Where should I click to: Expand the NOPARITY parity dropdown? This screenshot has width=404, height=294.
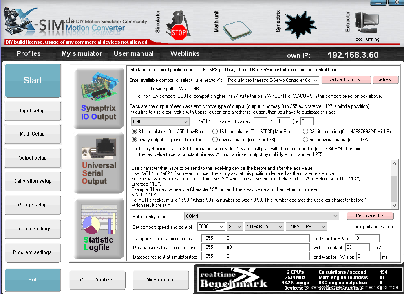click(x=264, y=227)
